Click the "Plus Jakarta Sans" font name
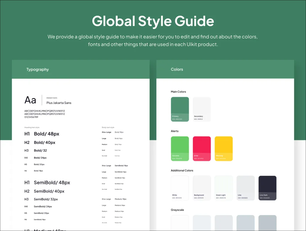 coord(59,103)
